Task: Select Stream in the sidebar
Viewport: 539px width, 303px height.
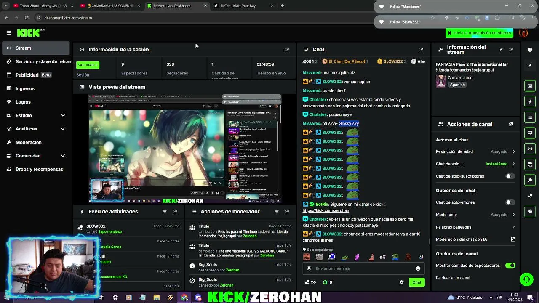Action: click(x=36, y=48)
